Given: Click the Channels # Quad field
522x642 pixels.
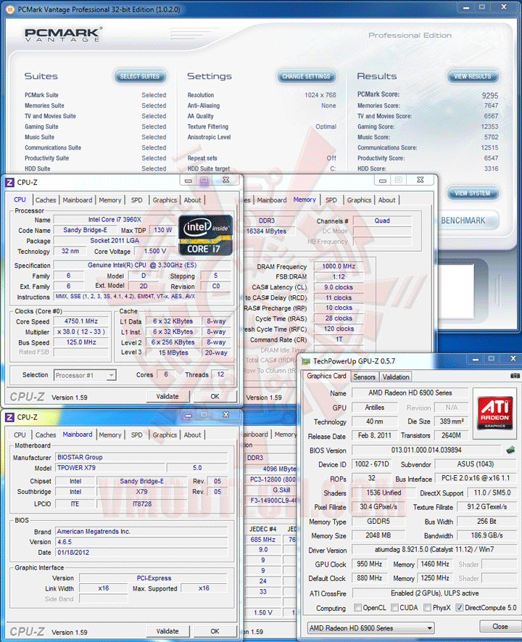Looking at the screenshot, I should [x=382, y=221].
